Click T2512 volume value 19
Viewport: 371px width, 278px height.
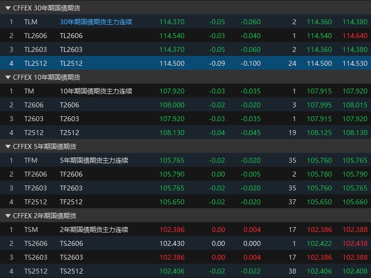292,133
